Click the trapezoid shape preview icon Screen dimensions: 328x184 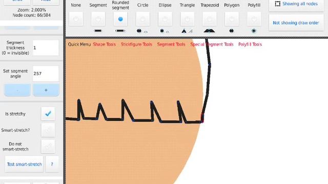(x=210, y=31)
